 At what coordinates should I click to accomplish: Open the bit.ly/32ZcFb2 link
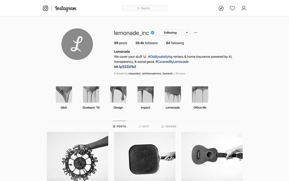click(x=125, y=67)
